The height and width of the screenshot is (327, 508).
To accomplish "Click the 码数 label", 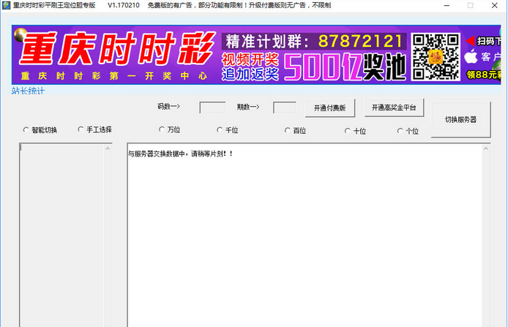I will [168, 107].
